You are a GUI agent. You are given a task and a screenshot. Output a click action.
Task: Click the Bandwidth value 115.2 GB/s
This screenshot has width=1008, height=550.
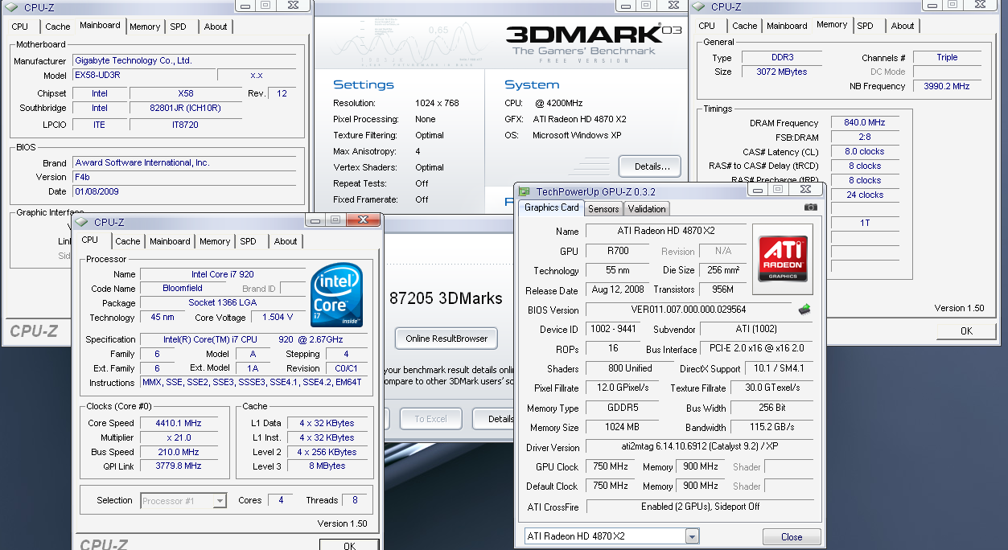[773, 428]
